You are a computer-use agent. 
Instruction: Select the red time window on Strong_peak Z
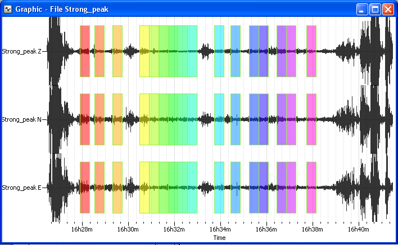click(85, 51)
